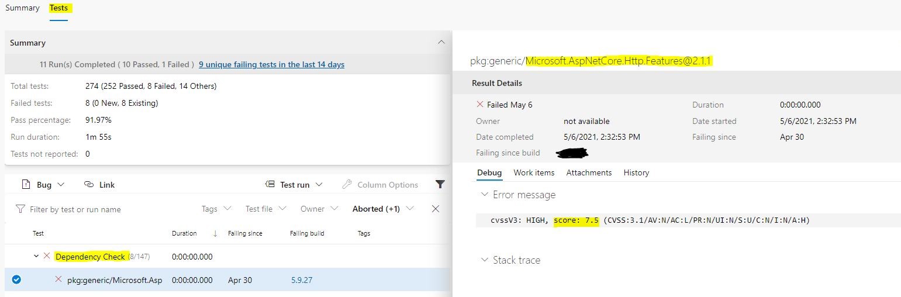Screen dimensions: 901x297
Task: Click the funnel icon in filter box
Action: point(20,209)
